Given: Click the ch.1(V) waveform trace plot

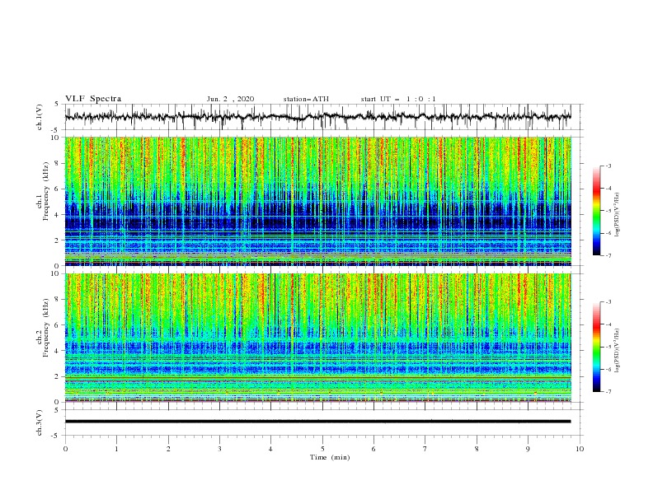Looking at the screenshot, I should tap(317, 117).
